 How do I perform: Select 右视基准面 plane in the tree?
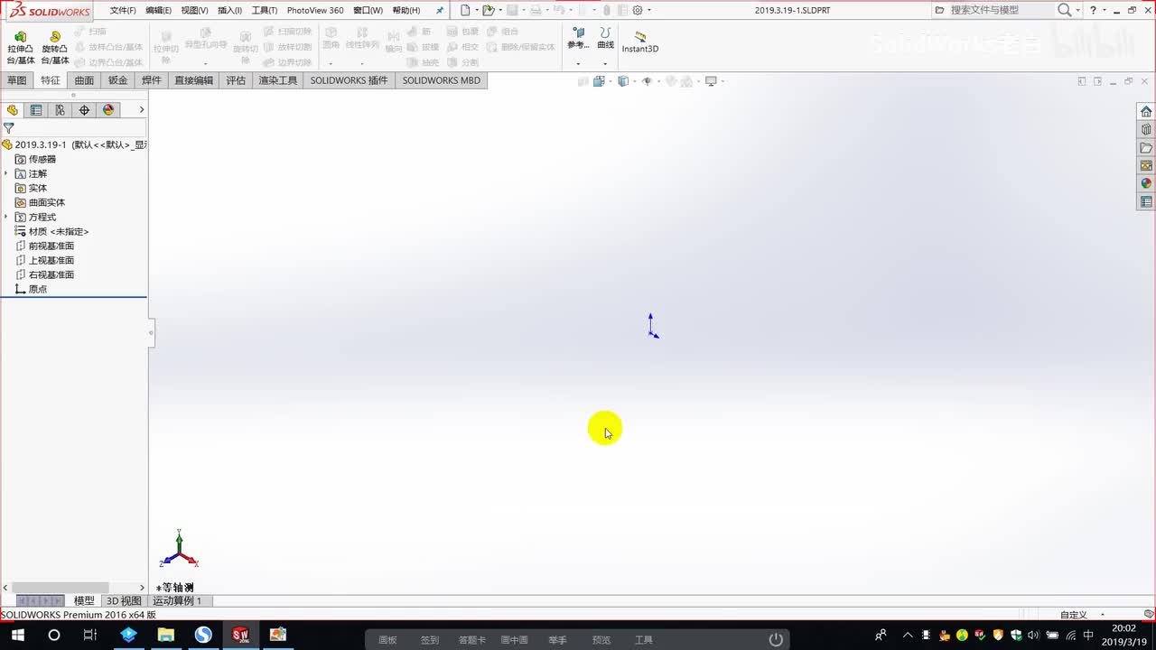click(44, 274)
